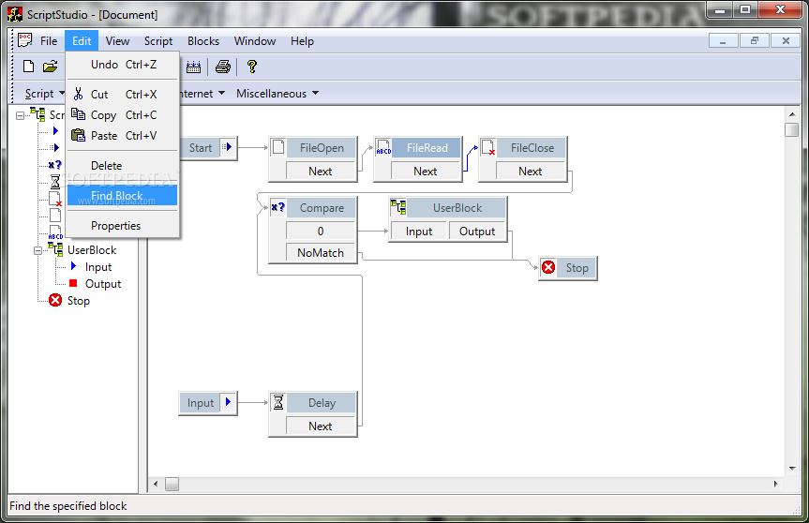Click the Next output of FileRead block
The image size is (809, 523).
pyautogui.click(x=426, y=171)
